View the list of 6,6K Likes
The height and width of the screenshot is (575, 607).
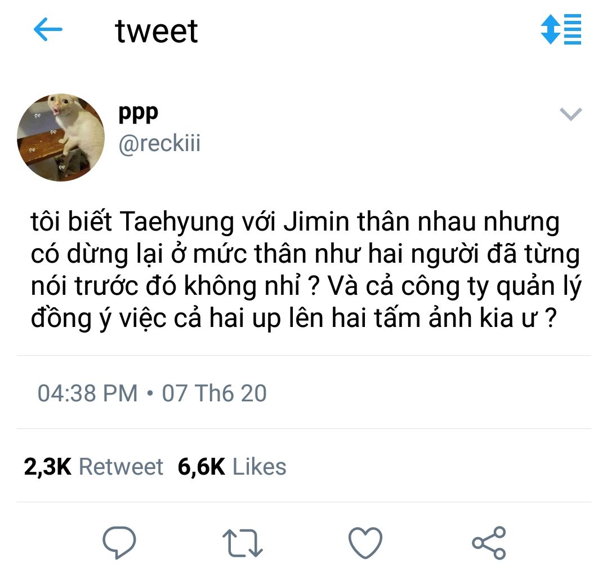232,467
